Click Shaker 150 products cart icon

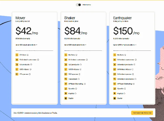tap(66, 64)
